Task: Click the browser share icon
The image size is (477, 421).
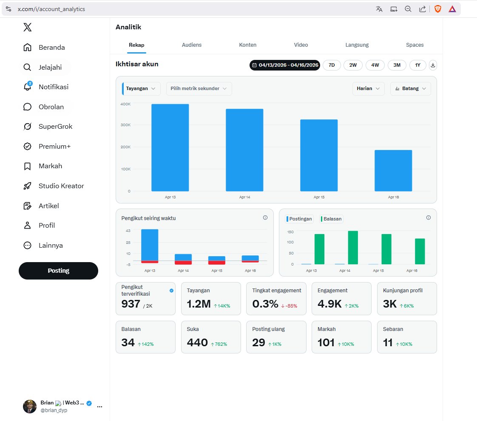Action: pyautogui.click(x=423, y=9)
